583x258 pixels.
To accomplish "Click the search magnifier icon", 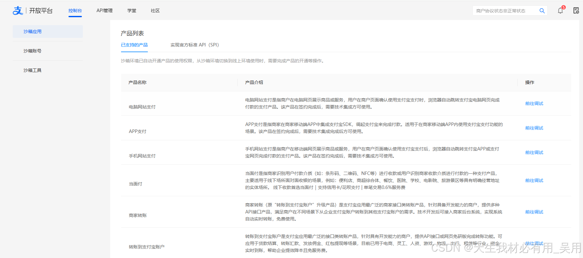I will pos(542,11).
